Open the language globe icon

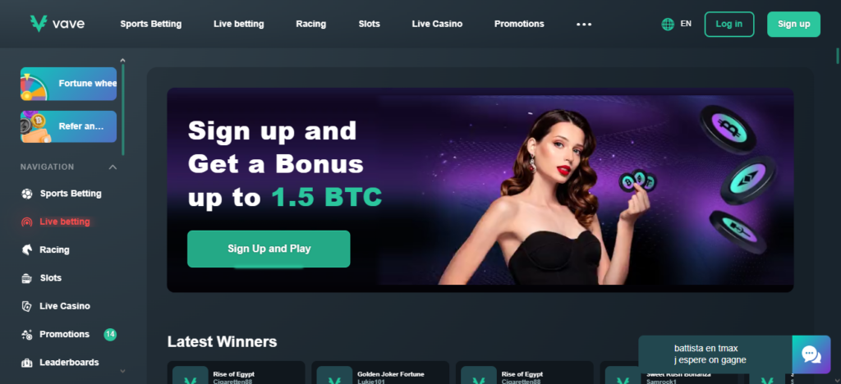[x=668, y=24]
